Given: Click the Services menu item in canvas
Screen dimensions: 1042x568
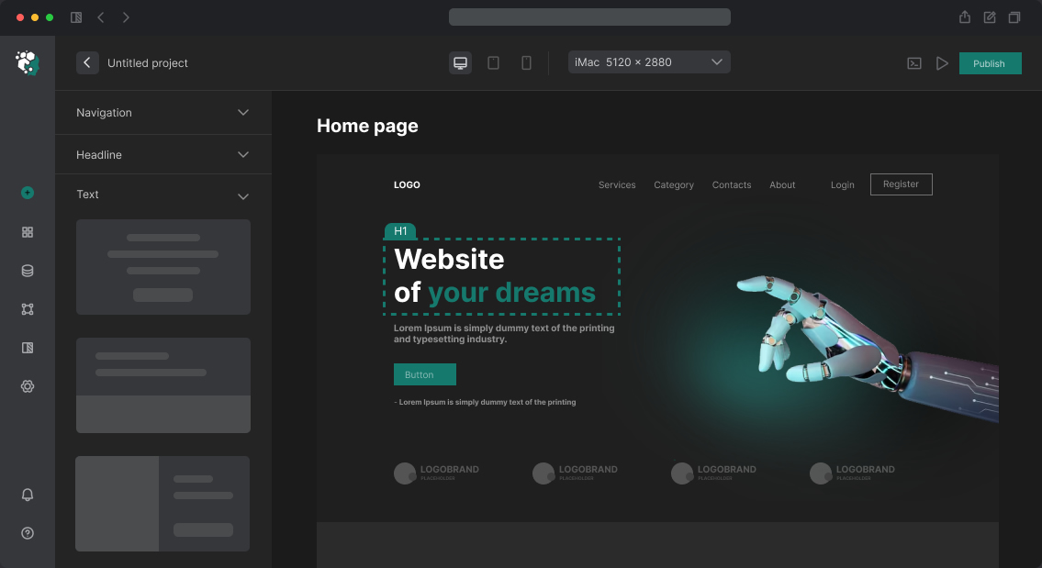Looking at the screenshot, I should pyautogui.click(x=617, y=184).
